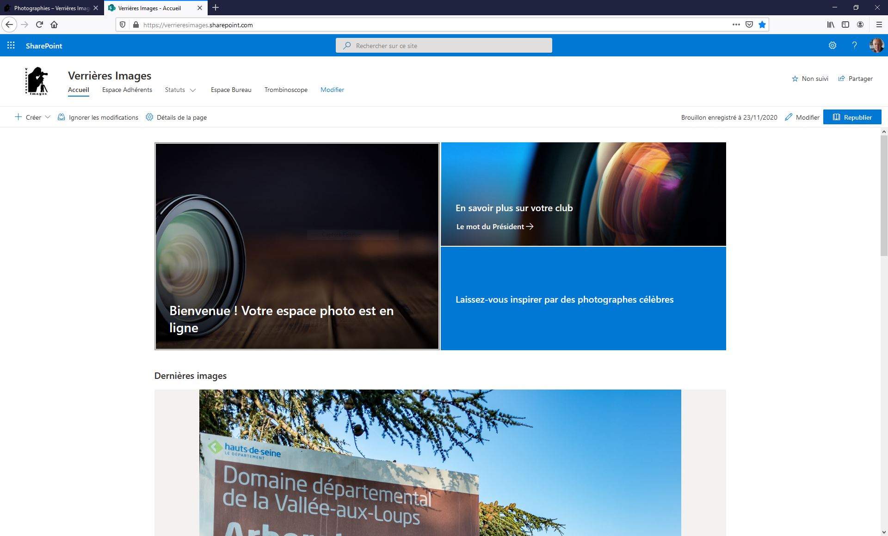Click the forward arrow in Firefox
The image size is (888, 536).
click(25, 24)
